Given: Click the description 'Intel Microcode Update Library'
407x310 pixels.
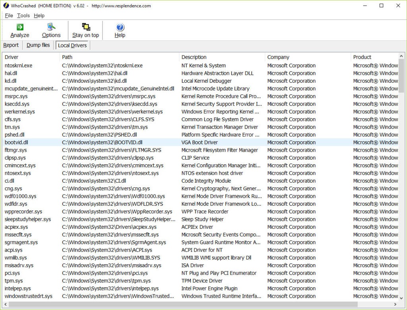Looking at the screenshot, I should 215,89.
